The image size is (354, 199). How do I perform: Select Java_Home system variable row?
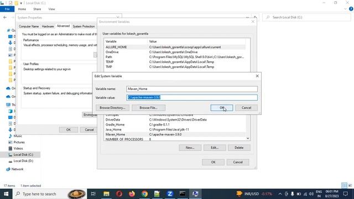(175, 130)
